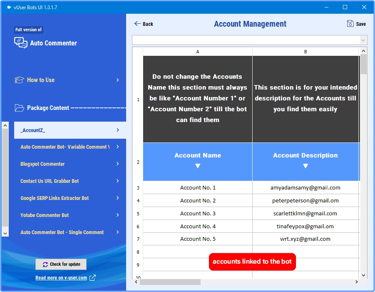The image size is (375, 292).
Task: Click the vUser app logo in title bar
Action: tap(9, 7)
